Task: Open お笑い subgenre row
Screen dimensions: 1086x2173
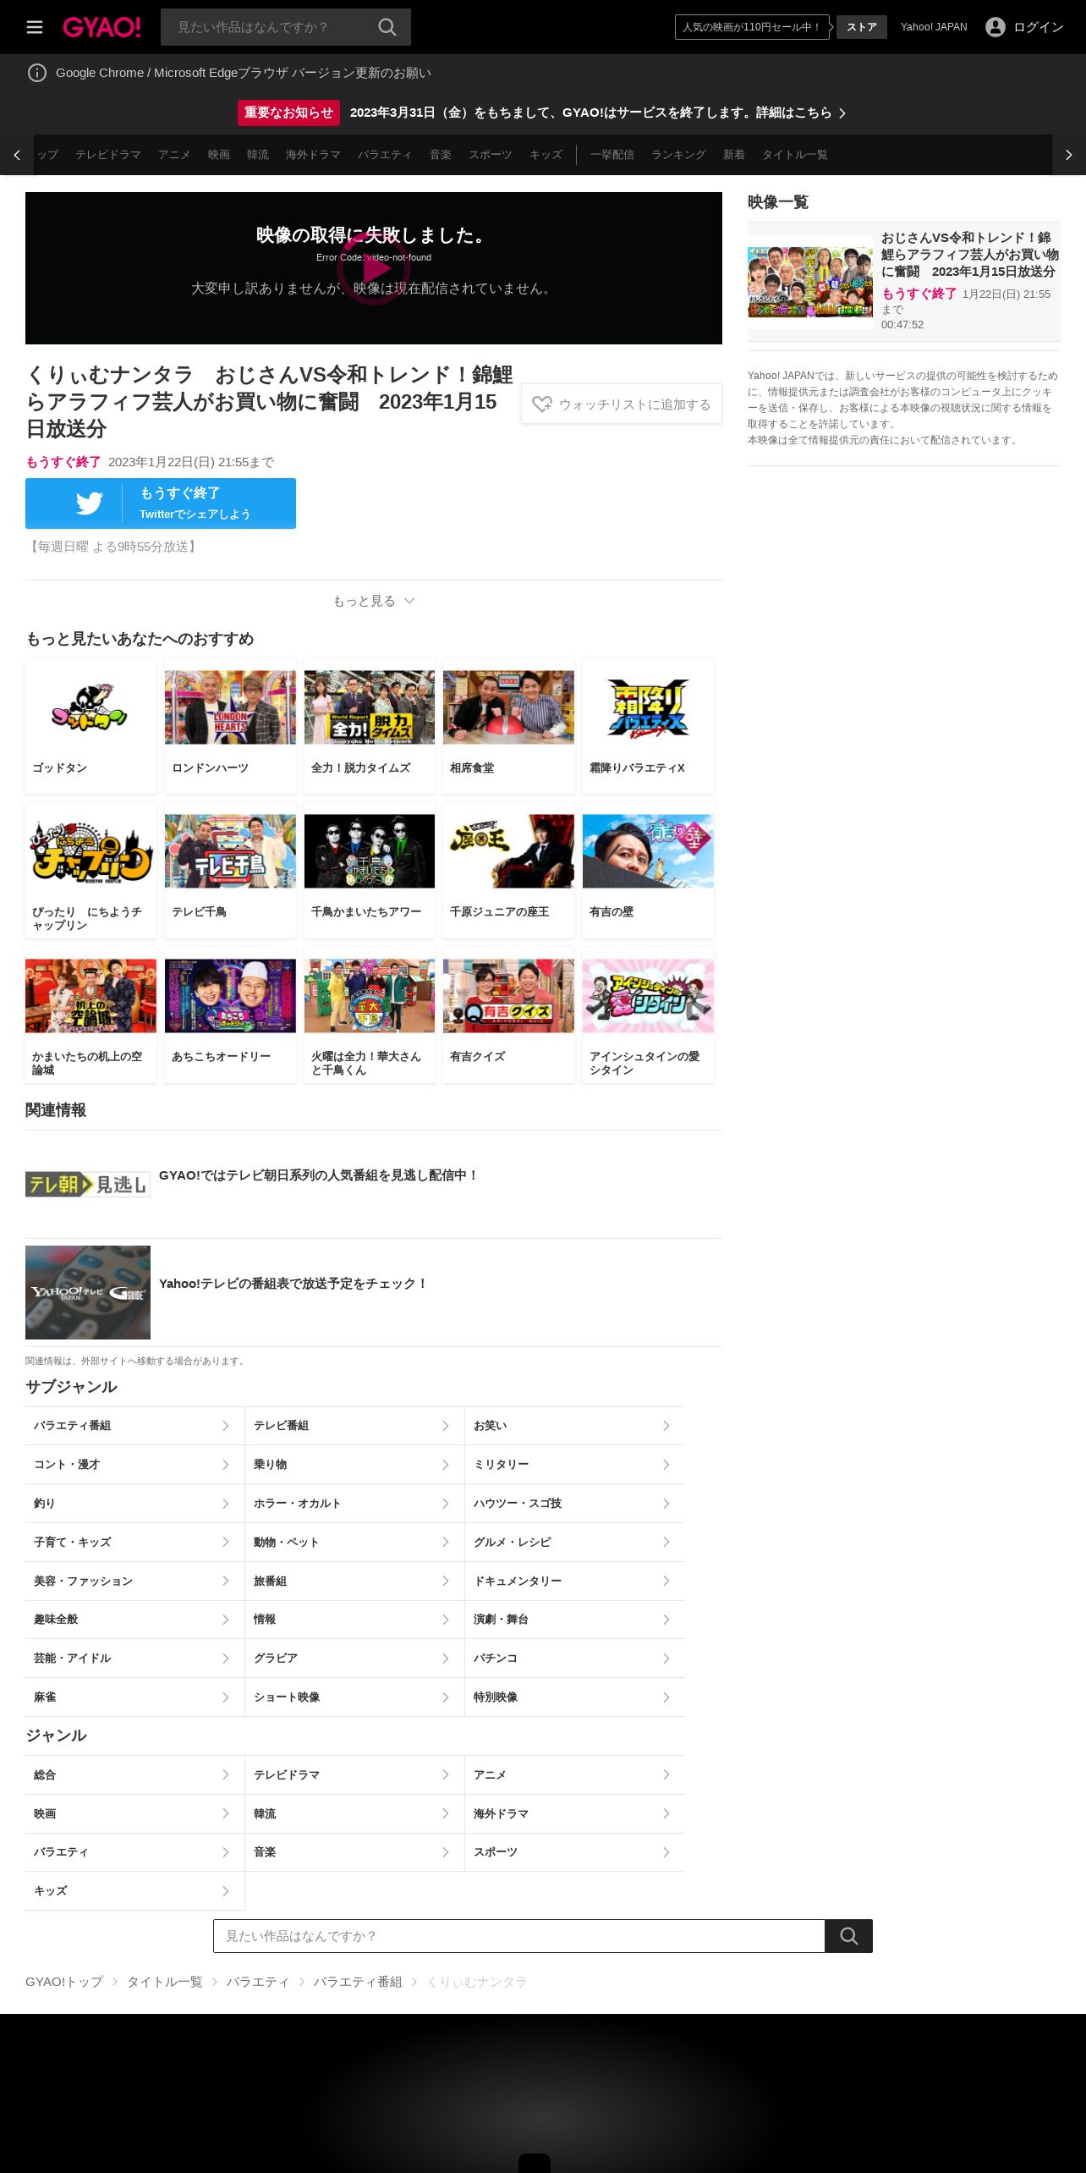Action: click(575, 1426)
